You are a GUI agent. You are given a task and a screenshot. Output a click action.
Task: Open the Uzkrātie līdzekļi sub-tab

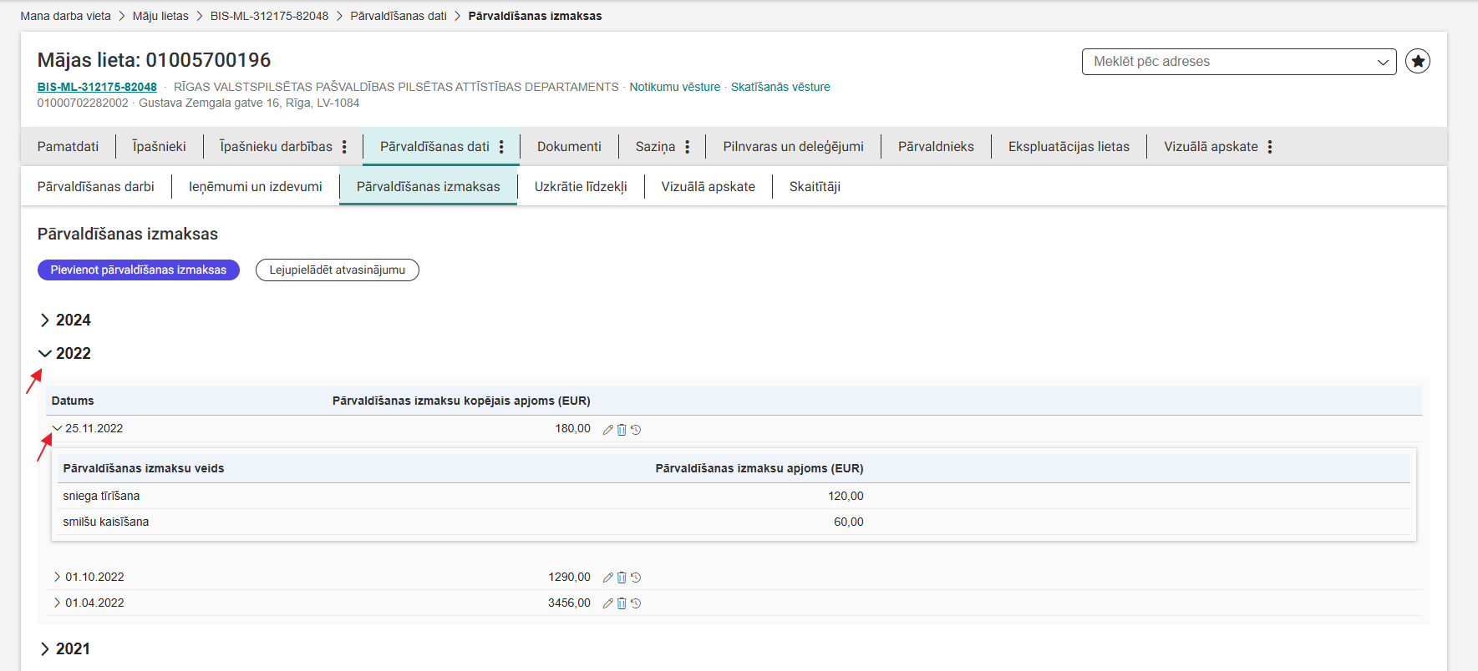click(x=581, y=187)
